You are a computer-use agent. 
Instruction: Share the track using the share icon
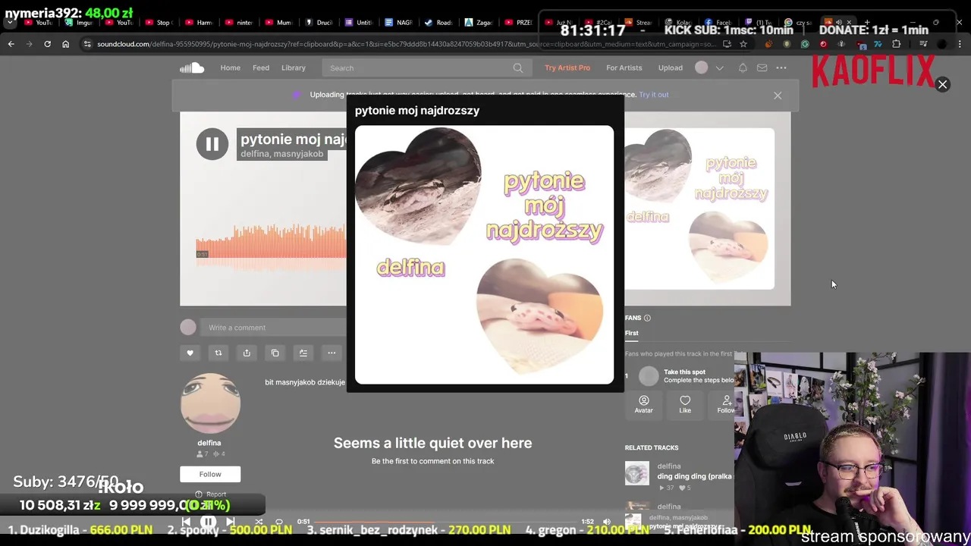(247, 353)
